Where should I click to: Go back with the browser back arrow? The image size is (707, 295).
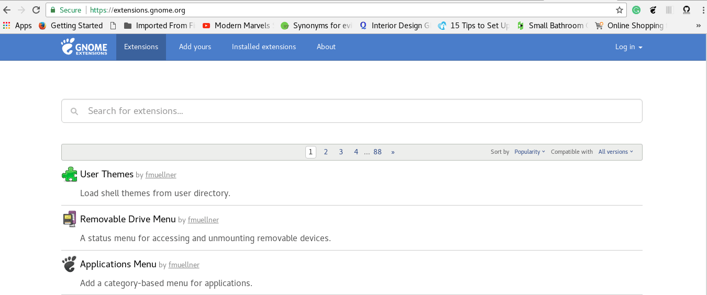[7, 10]
